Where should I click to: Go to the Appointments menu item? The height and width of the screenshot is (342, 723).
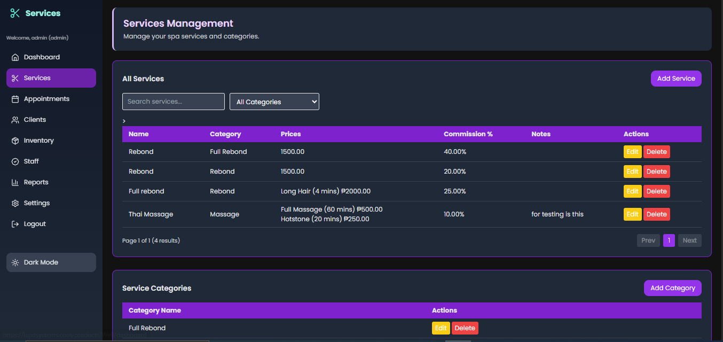pos(46,99)
